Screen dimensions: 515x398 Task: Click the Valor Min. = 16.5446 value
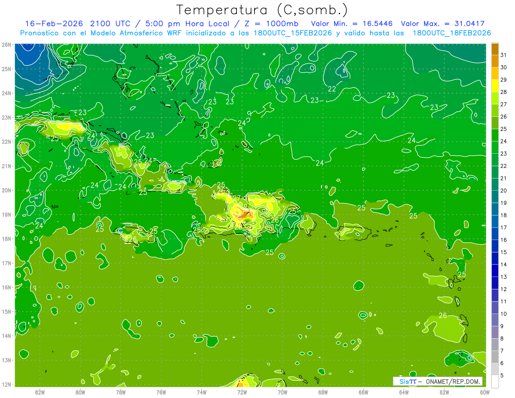(351, 24)
